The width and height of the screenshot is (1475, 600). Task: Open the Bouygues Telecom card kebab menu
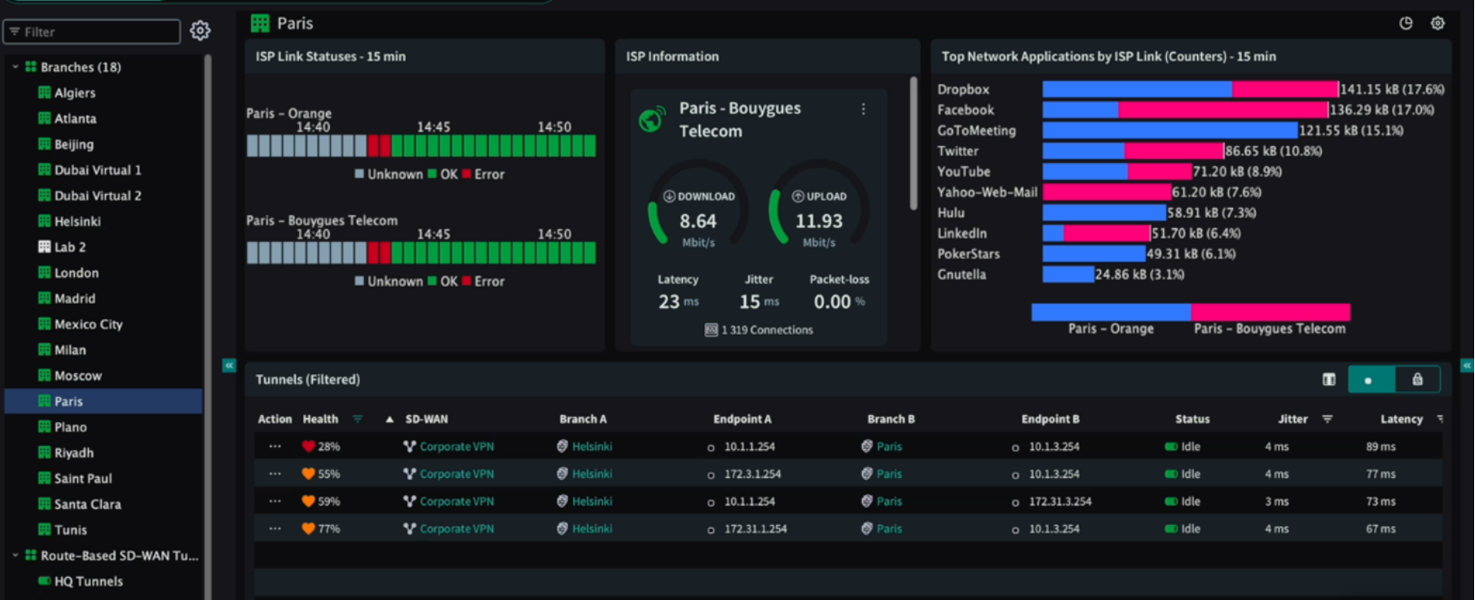[x=863, y=108]
